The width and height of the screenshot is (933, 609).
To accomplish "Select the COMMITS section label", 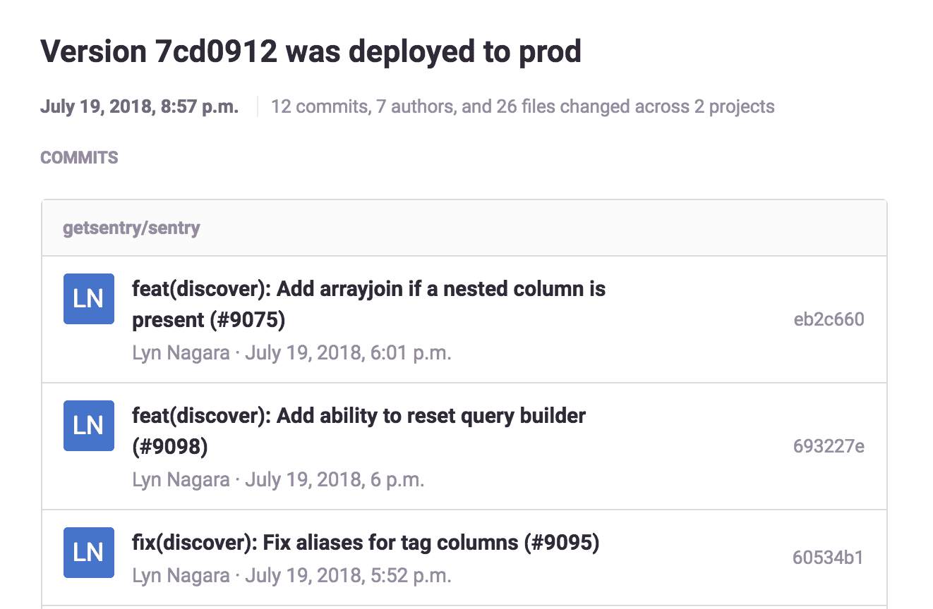I will (79, 157).
